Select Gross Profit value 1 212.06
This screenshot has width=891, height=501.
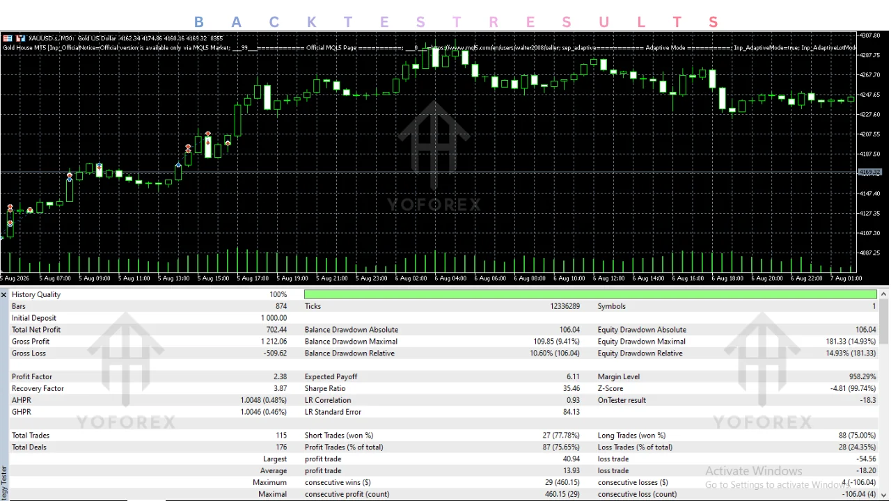[274, 342]
